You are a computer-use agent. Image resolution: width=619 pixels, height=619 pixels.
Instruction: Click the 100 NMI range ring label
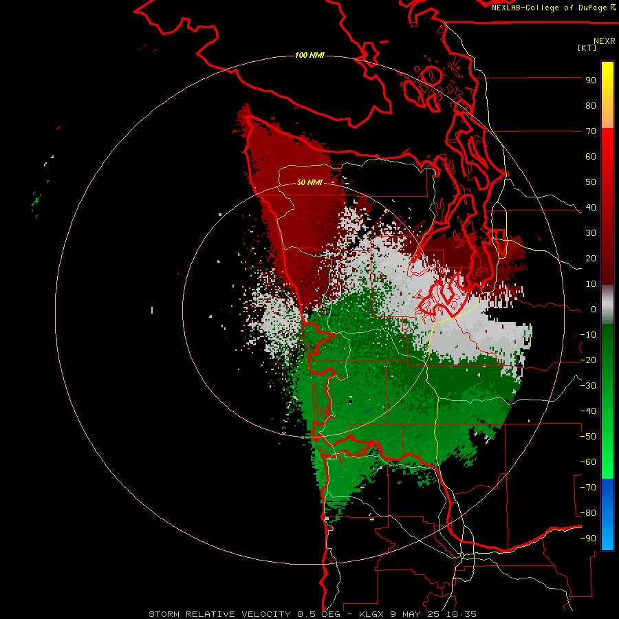click(309, 55)
